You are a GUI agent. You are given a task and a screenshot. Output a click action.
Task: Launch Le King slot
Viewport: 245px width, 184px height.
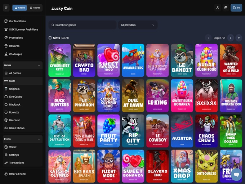pyautogui.click(x=157, y=95)
